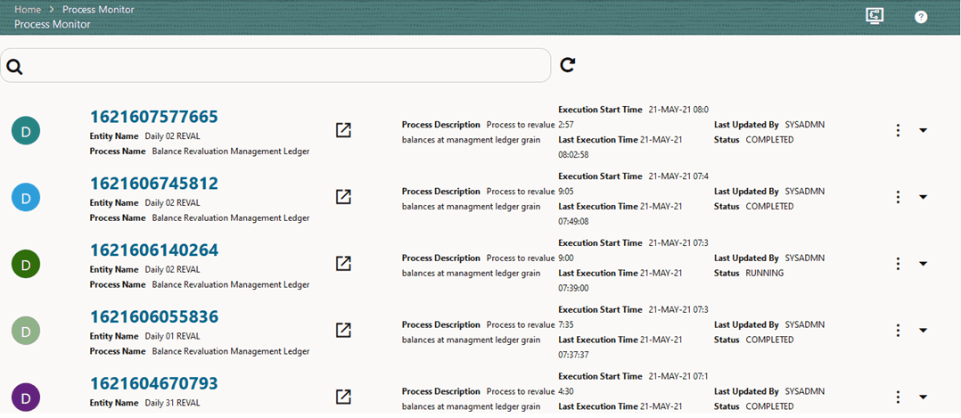Open external link icon for process 1621607577665
Screen dimensions: 961x418
[x=344, y=130]
